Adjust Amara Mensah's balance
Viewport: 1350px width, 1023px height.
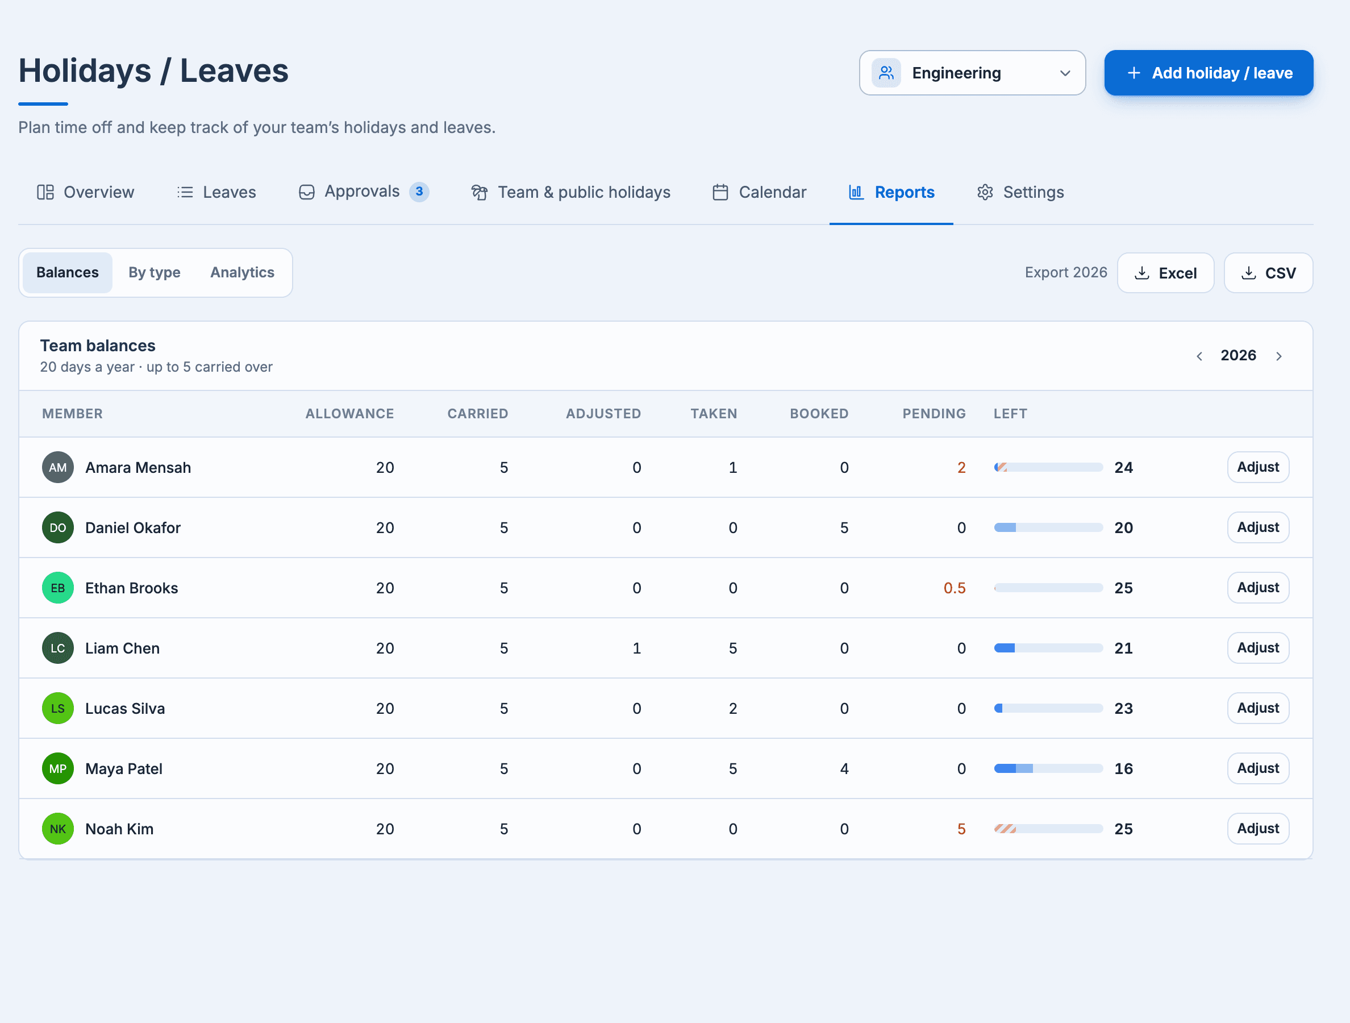coord(1258,467)
